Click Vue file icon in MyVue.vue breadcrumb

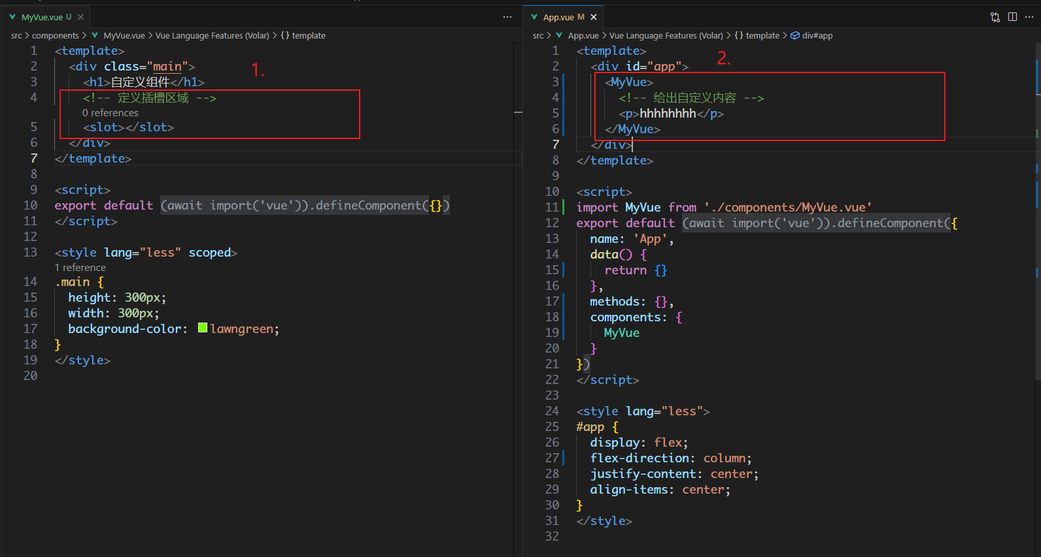[95, 35]
